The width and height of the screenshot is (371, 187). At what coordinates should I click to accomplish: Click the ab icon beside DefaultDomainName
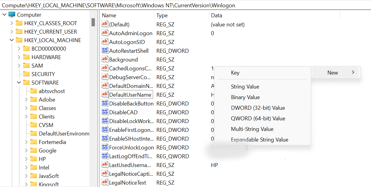coord(105,86)
